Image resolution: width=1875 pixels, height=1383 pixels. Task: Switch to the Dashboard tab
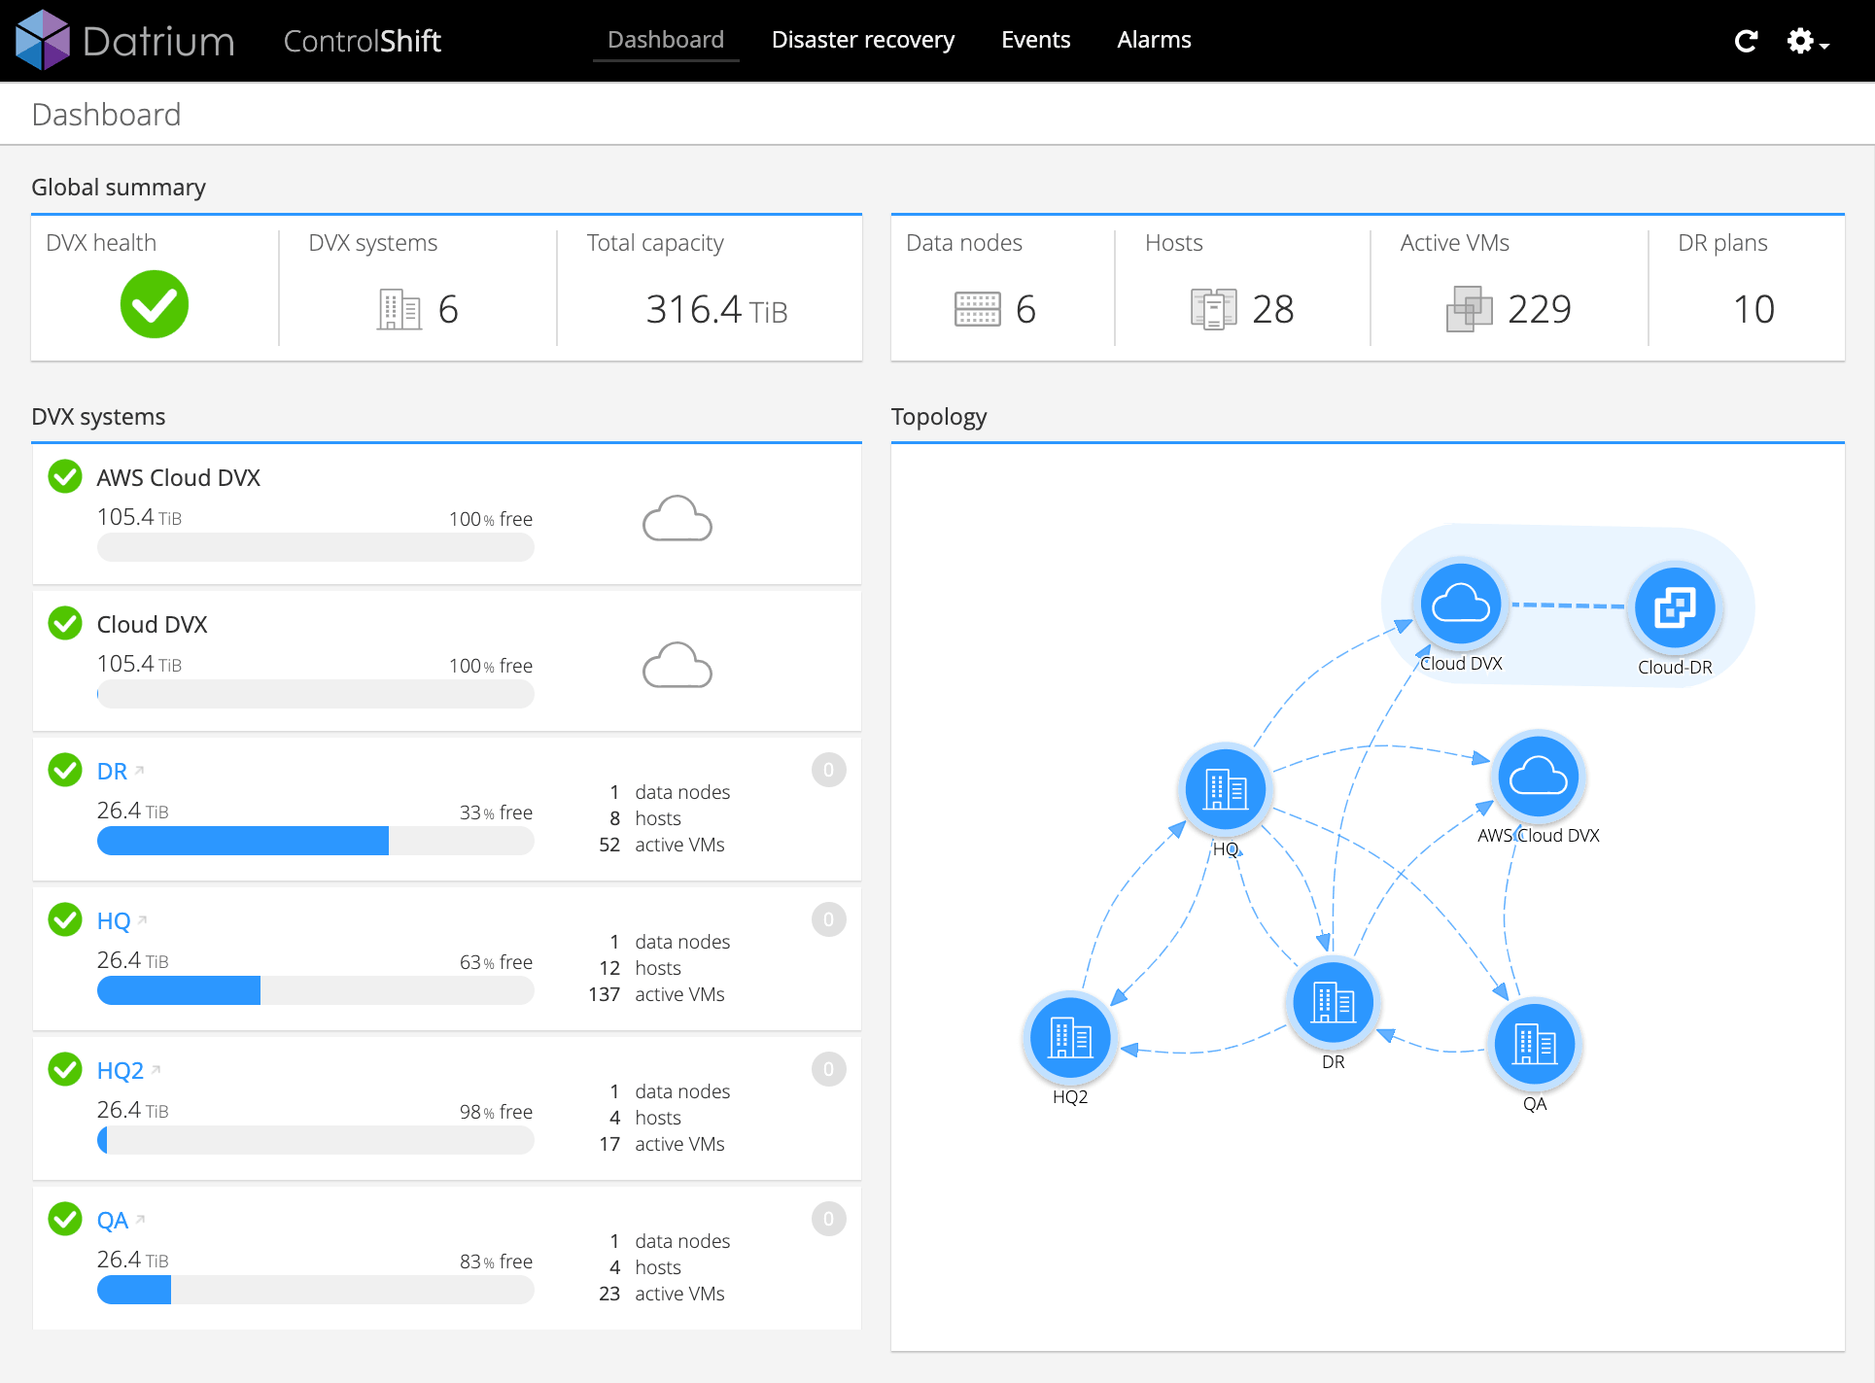666,40
